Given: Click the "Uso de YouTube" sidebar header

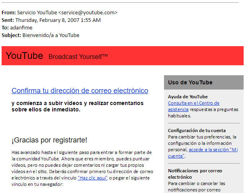Looking at the screenshot, I should (x=190, y=82).
